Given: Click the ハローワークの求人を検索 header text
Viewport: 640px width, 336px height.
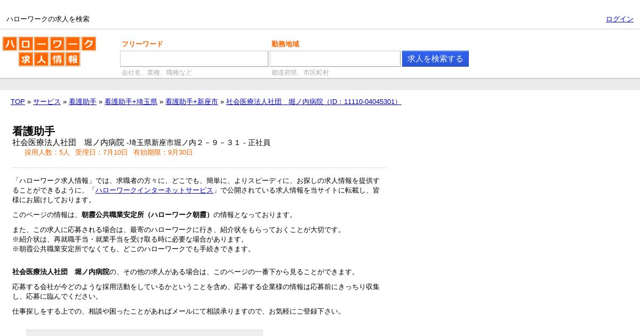Looking at the screenshot, I should (48, 19).
